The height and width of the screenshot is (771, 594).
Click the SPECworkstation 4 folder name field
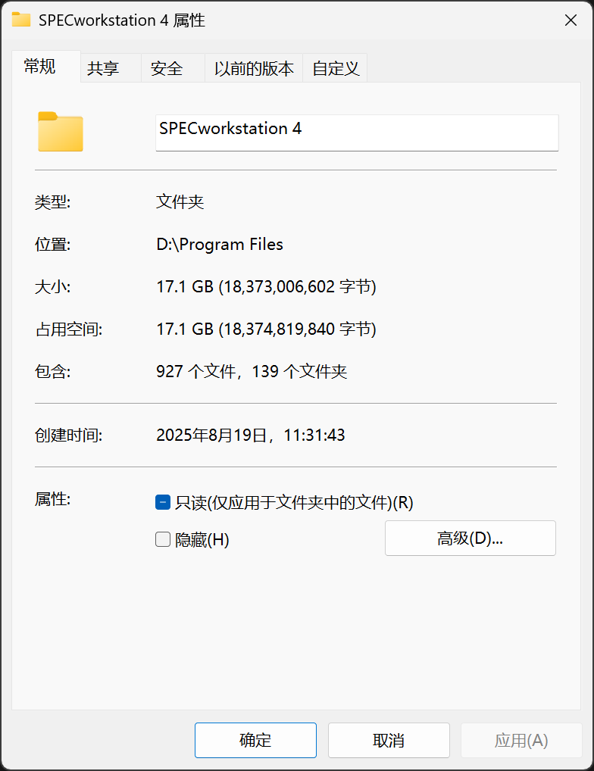[357, 133]
